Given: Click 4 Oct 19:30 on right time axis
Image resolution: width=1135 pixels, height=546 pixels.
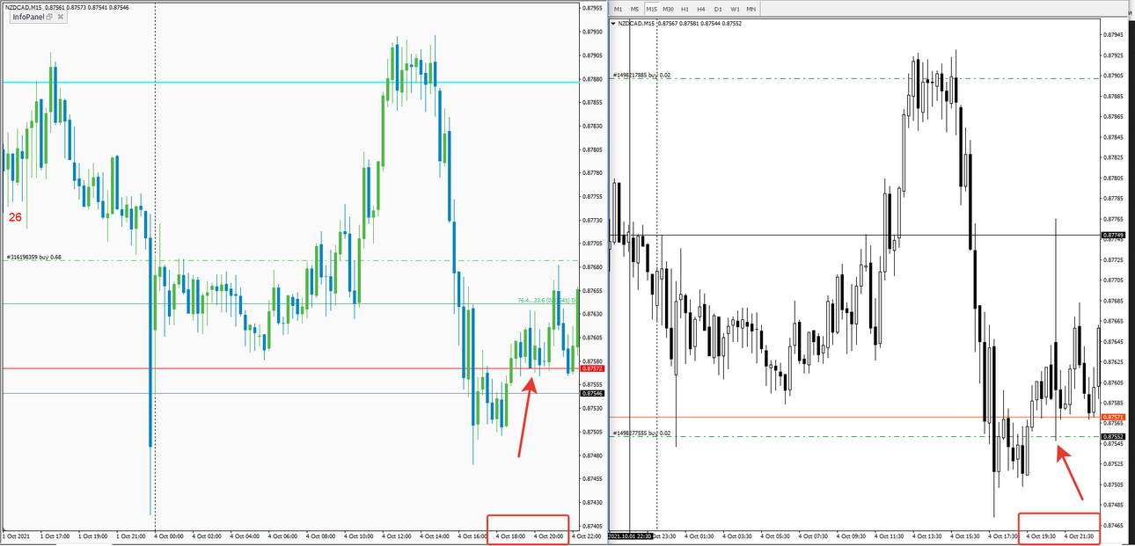Looking at the screenshot, I should (1040, 535).
